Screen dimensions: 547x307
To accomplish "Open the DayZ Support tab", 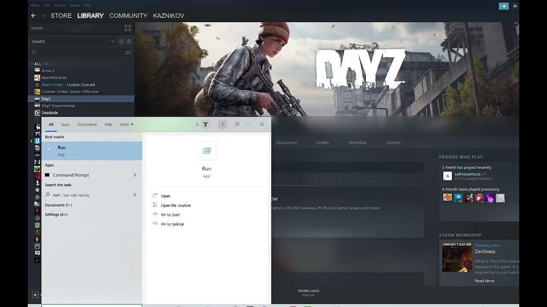I will click(393, 142).
